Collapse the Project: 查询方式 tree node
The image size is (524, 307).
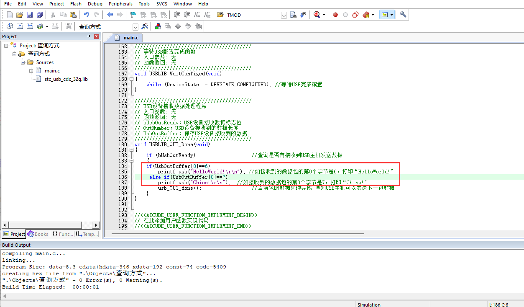pyautogui.click(x=6, y=45)
